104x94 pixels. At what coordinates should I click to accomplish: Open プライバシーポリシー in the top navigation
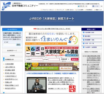pyautogui.click(x=48, y=10)
